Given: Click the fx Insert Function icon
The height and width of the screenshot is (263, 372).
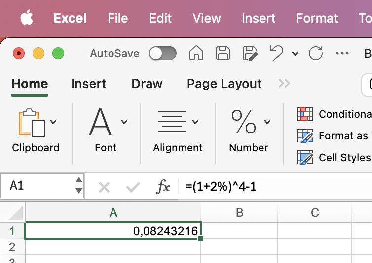Looking at the screenshot, I should [163, 187].
